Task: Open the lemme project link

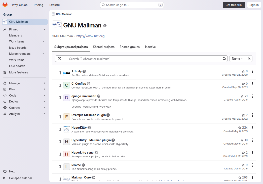Action: (76, 165)
